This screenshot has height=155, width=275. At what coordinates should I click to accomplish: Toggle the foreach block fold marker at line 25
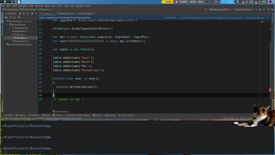pos(52,79)
